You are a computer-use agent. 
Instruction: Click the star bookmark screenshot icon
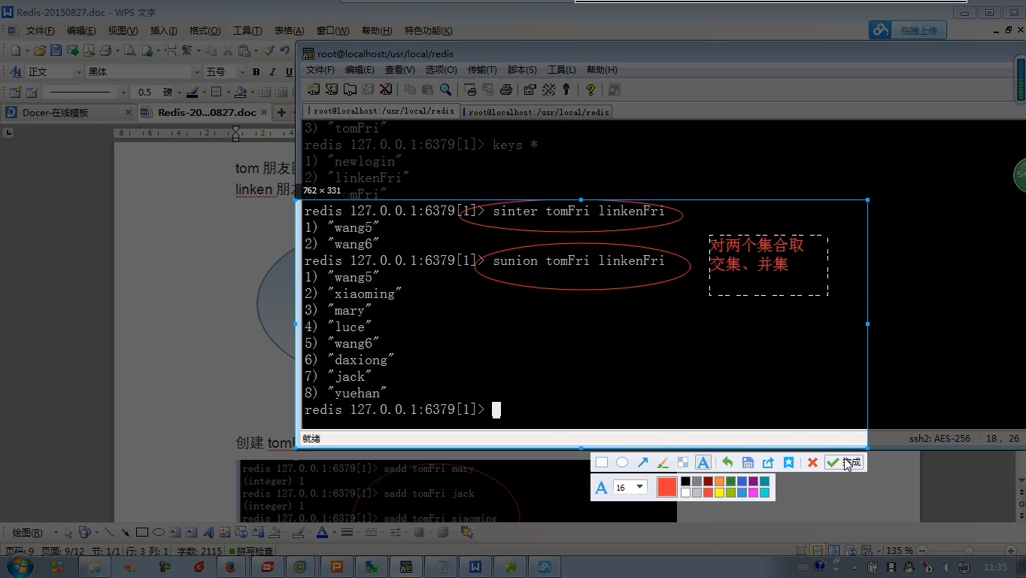[x=788, y=463]
